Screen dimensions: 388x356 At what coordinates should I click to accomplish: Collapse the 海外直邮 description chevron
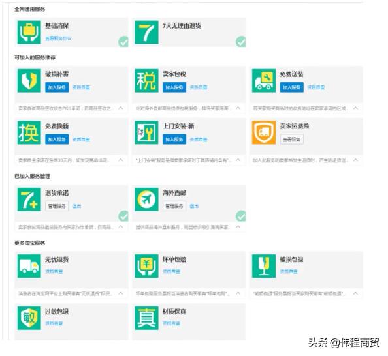238,226
